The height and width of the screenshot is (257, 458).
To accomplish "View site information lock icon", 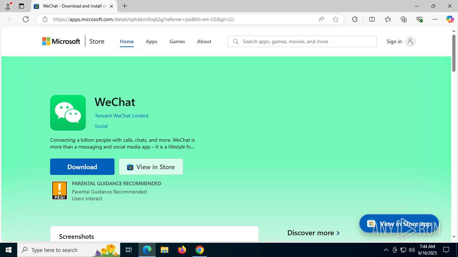I will click(x=45, y=19).
